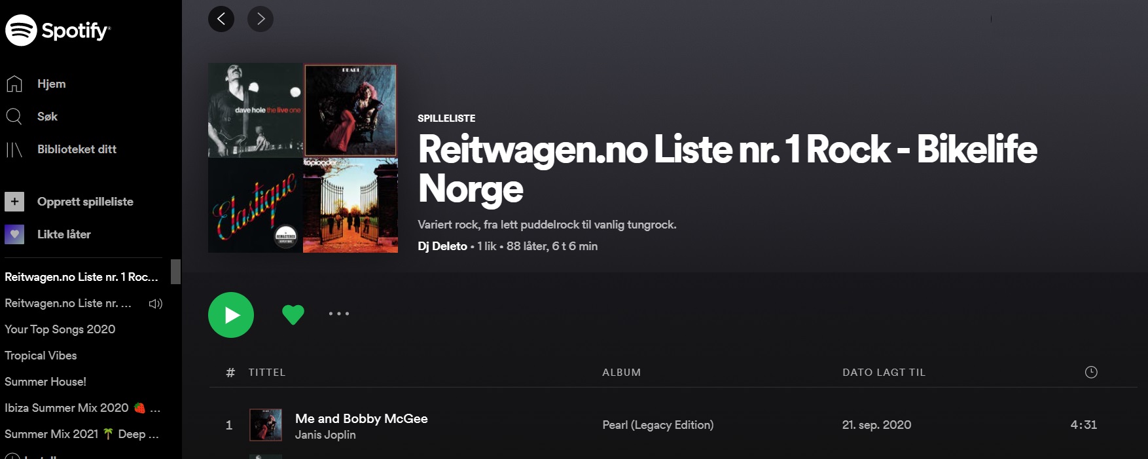The height and width of the screenshot is (459, 1148).
Task: Open Likte låter heart icon
Action: tap(14, 234)
